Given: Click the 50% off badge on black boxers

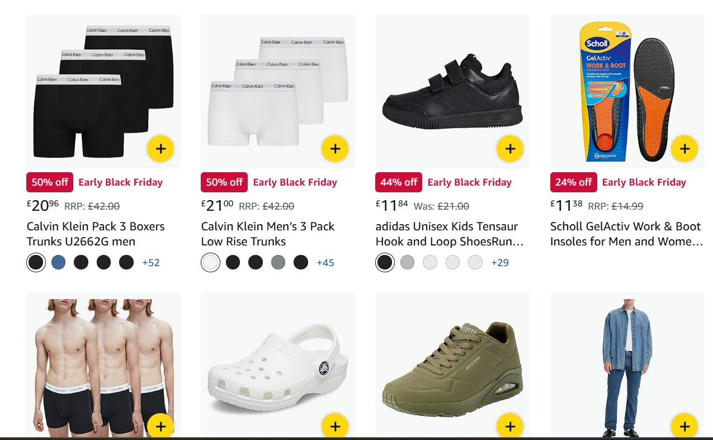Looking at the screenshot, I should (49, 182).
